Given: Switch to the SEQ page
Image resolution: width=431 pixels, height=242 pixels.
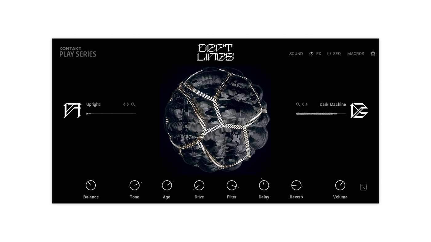Looking at the screenshot, I should click(x=337, y=54).
